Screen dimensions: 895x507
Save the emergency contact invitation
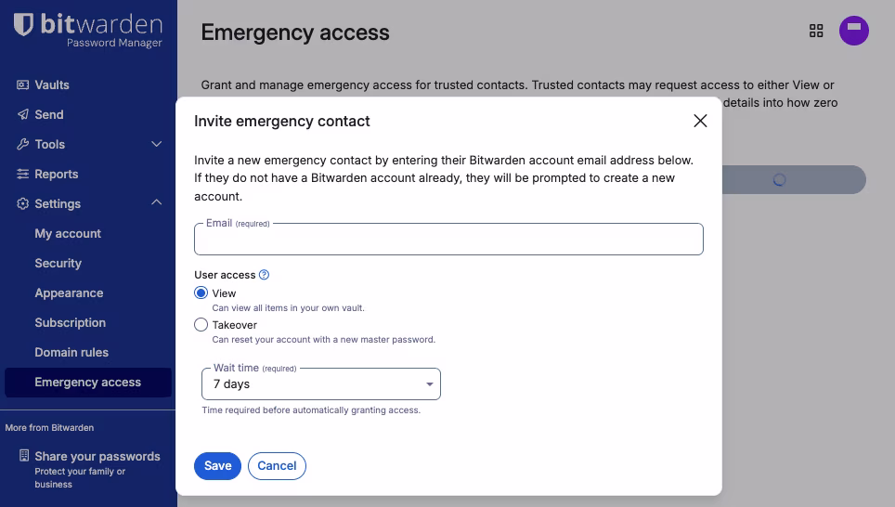coord(217,466)
